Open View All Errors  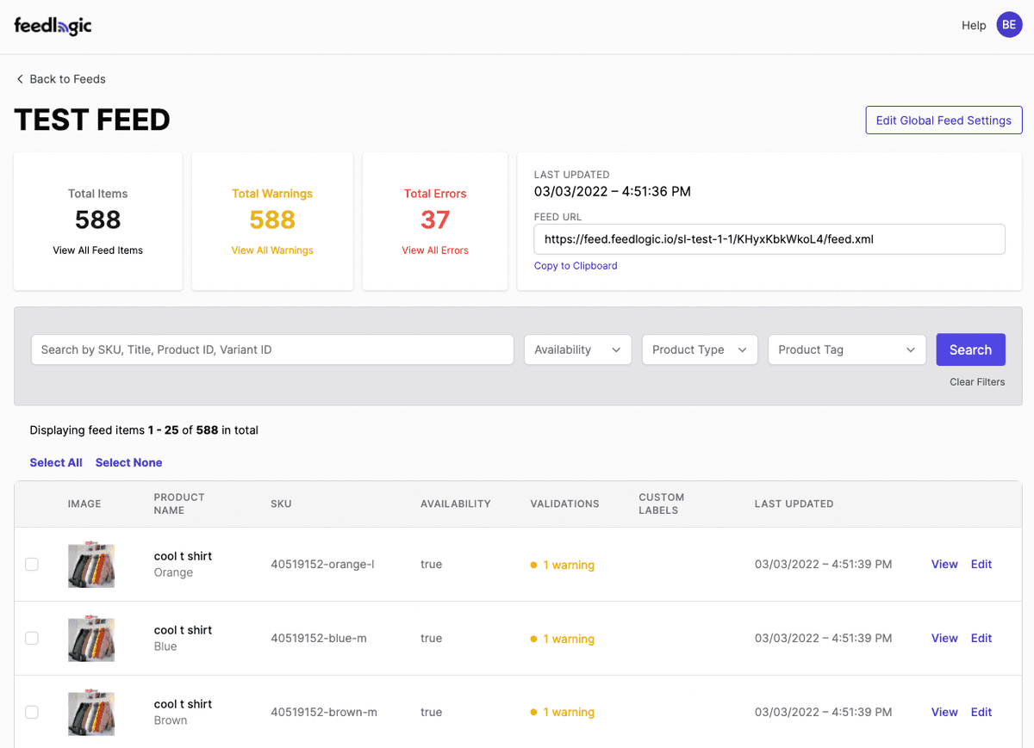click(x=435, y=250)
